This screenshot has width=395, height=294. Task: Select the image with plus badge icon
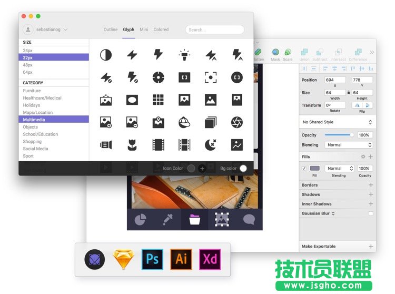(106, 122)
